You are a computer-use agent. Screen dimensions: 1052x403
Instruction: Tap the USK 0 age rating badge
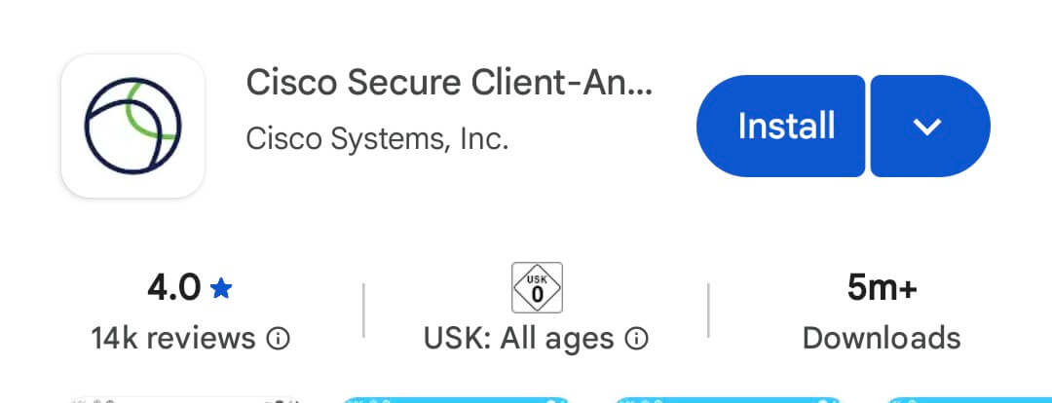[x=537, y=288]
